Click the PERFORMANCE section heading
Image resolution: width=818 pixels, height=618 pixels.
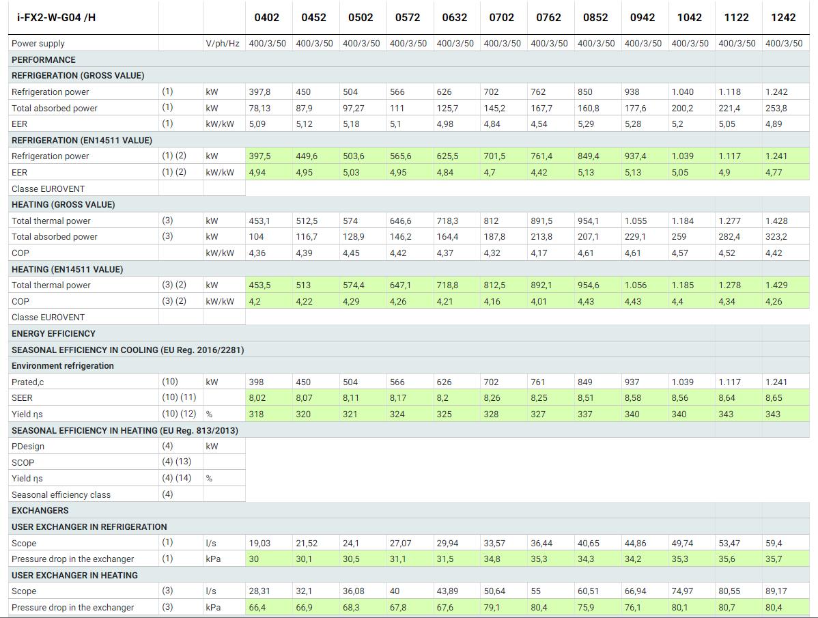43,59
